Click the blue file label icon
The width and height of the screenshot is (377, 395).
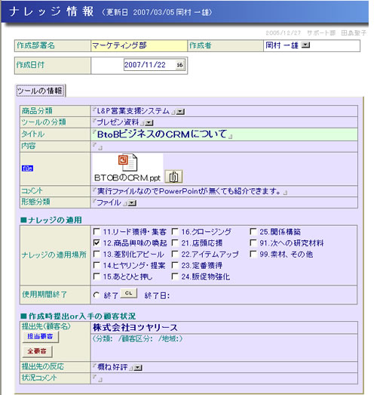27,168
